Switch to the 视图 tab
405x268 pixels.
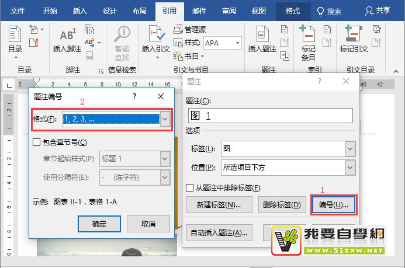tap(258, 11)
